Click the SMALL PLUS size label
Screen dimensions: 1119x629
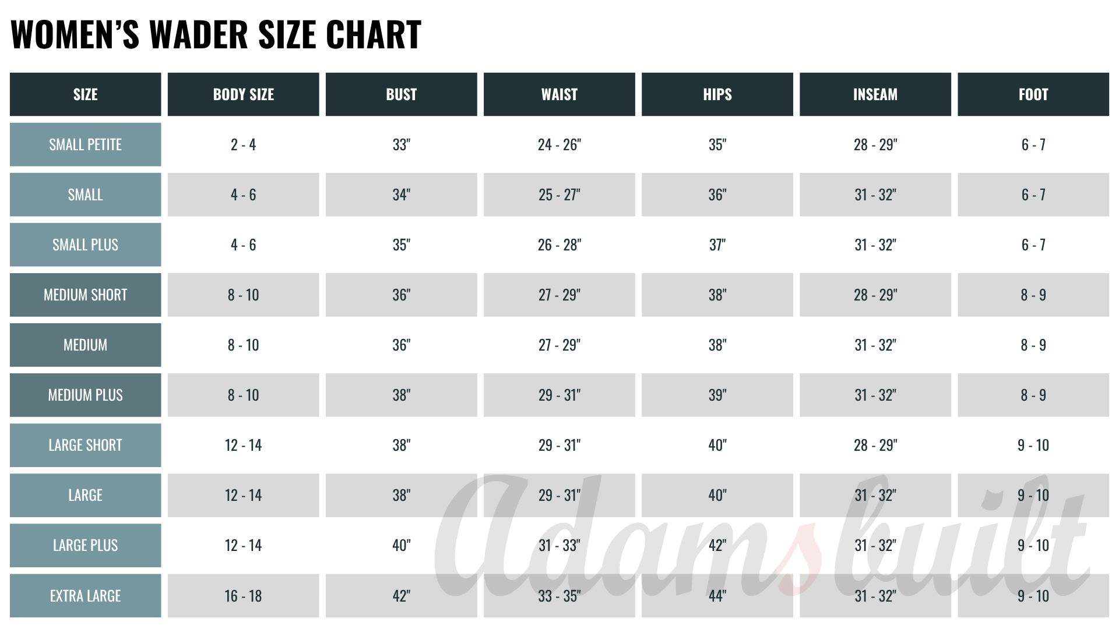pyautogui.click(x=85, y=245)
